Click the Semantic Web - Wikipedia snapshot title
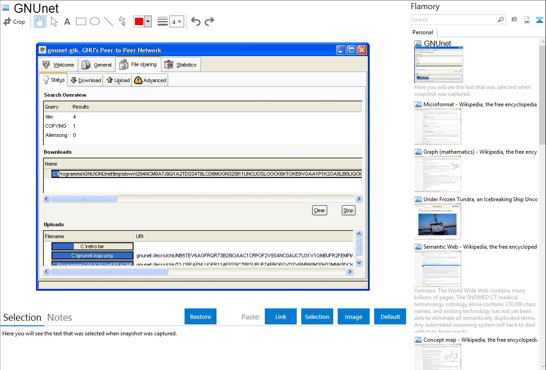 click(x=480, y=246)
